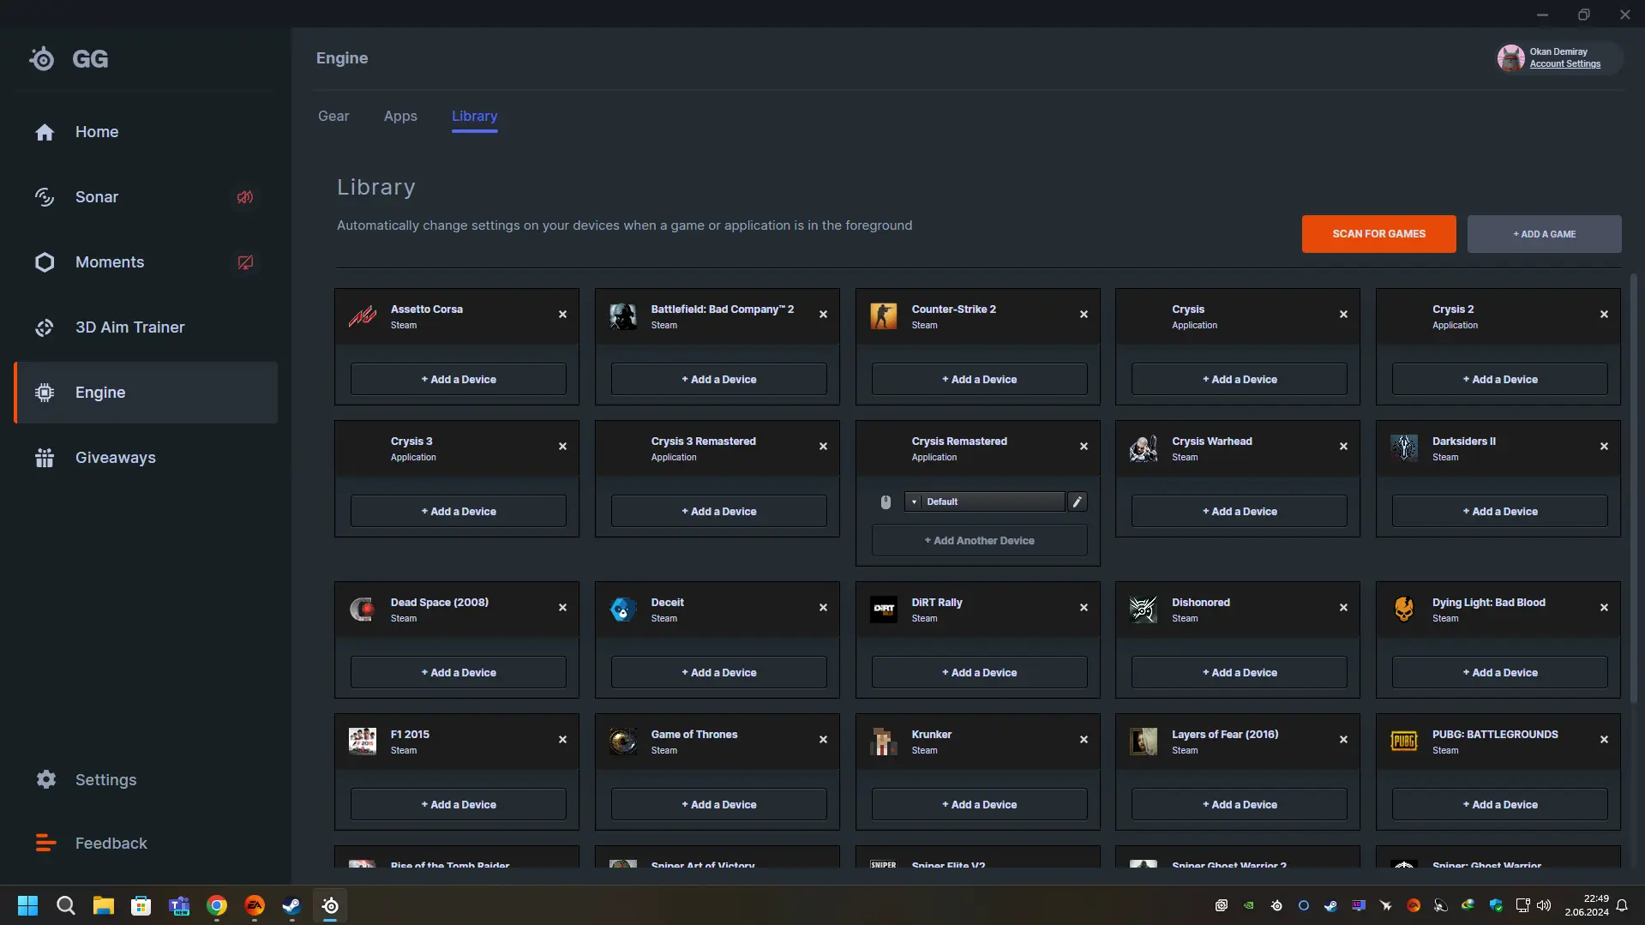Click the Moments disabled screen status icon

click(245, 262)
